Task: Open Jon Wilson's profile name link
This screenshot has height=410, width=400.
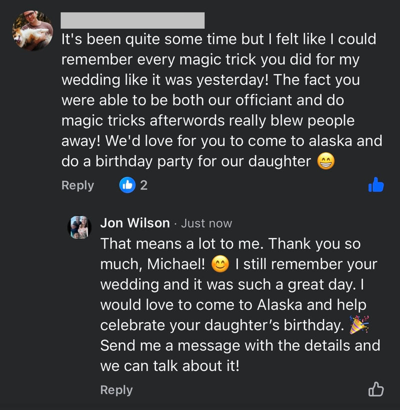Action: pos(135,223)
